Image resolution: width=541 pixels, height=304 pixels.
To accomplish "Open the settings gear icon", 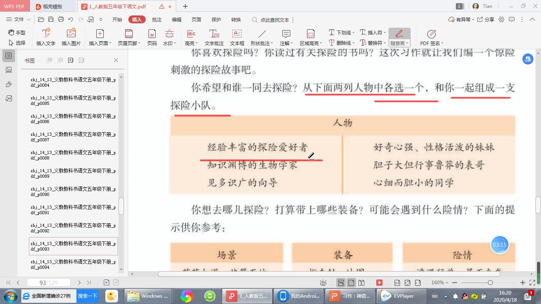I will pyautogui.click(x=501, y=19).
